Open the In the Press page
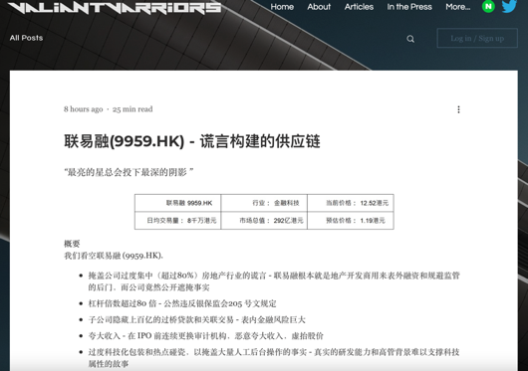 pyautogui.click(x=409, y=7)
